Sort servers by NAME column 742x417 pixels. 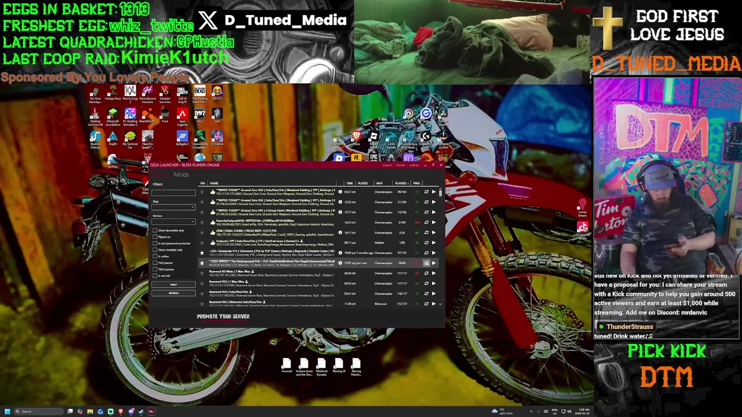[214, 183]
